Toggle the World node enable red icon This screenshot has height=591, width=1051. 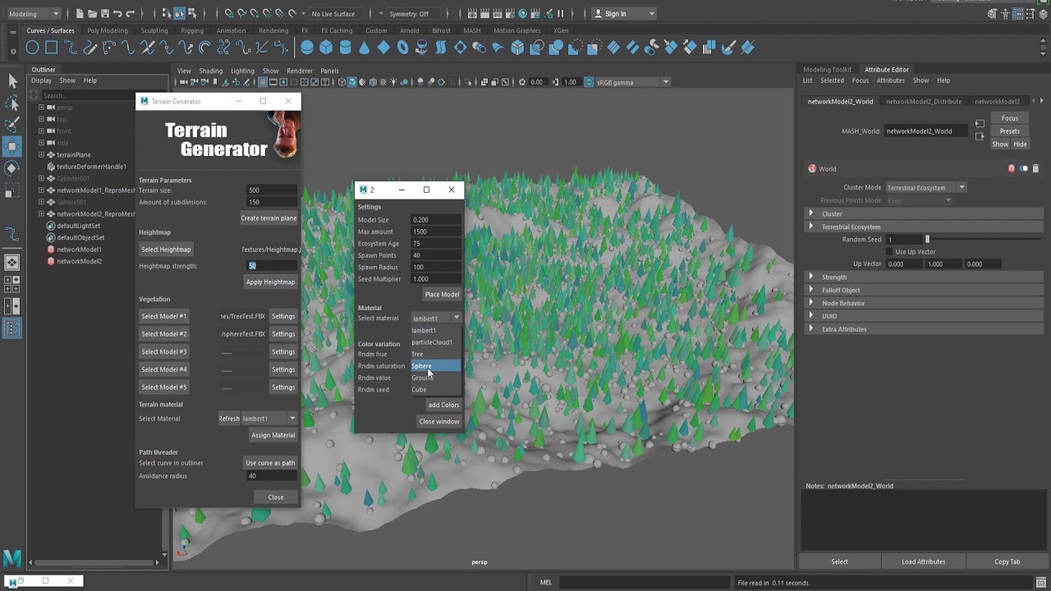(1012, 168)
